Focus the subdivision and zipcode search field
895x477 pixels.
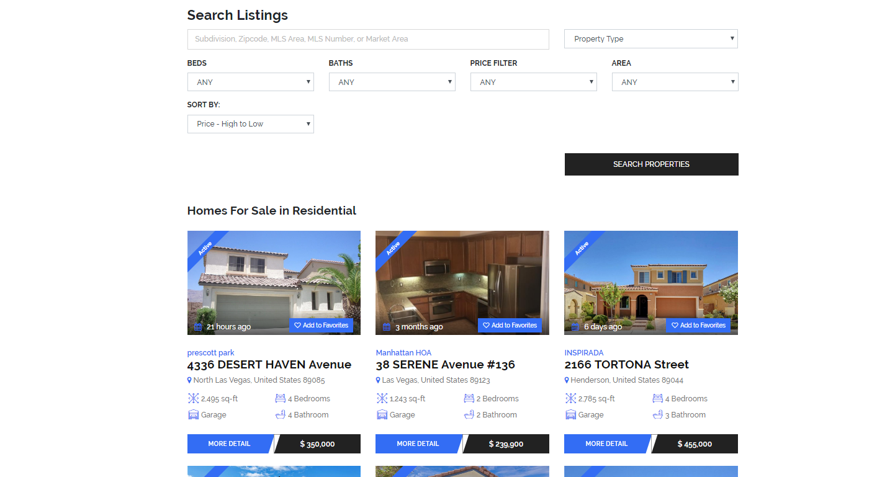[x=368, y=39]
